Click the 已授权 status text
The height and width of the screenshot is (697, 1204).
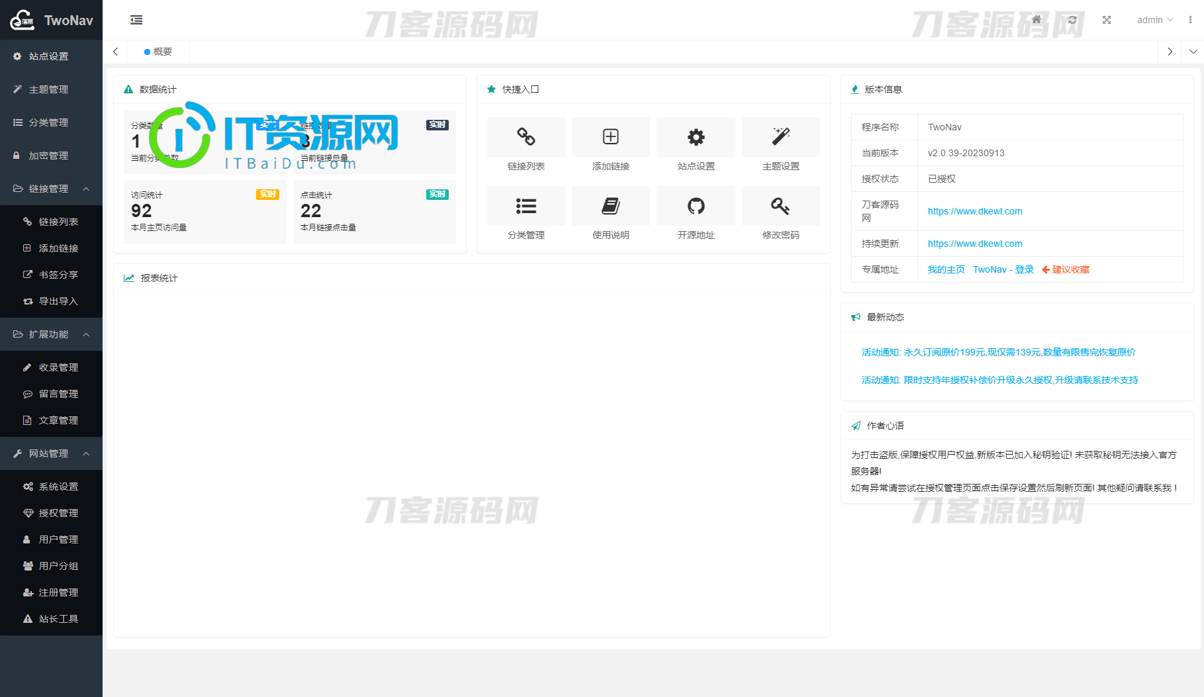942,179
